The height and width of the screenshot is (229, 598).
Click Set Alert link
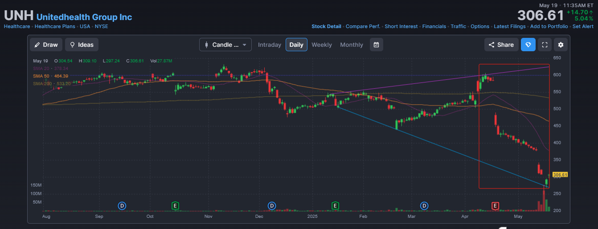583,26
